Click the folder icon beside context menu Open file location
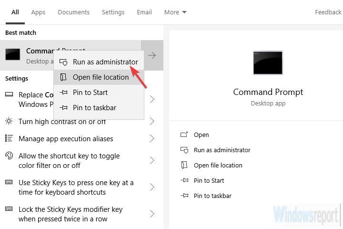 tap(63, 77)
